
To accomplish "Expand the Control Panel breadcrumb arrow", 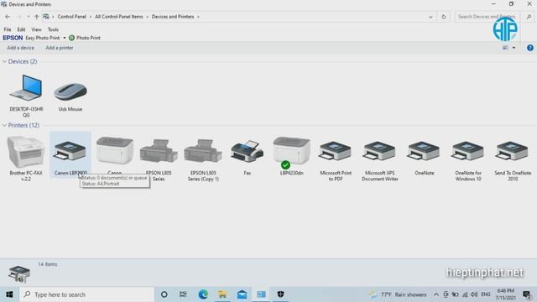I will [x=91, y=17].
